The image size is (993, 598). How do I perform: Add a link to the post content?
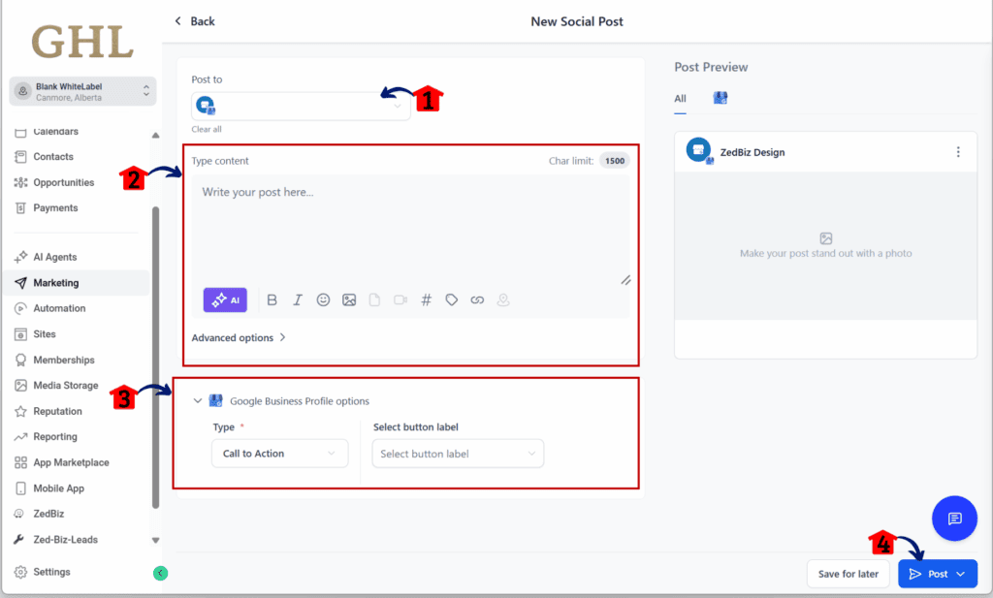pos(477,299)
